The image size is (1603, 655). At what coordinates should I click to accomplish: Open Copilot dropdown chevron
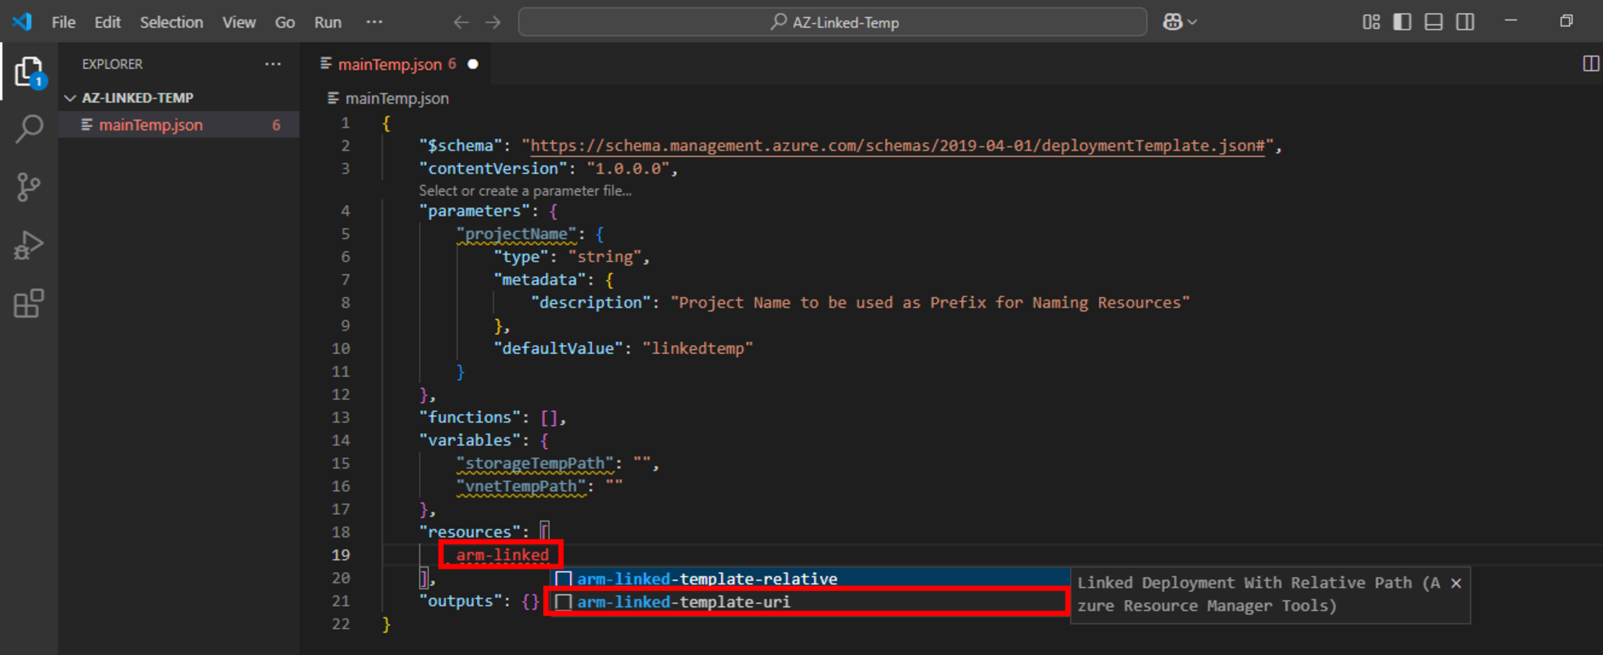[x=1192, y=22]
